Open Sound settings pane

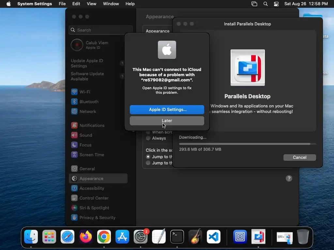[98, 135]
